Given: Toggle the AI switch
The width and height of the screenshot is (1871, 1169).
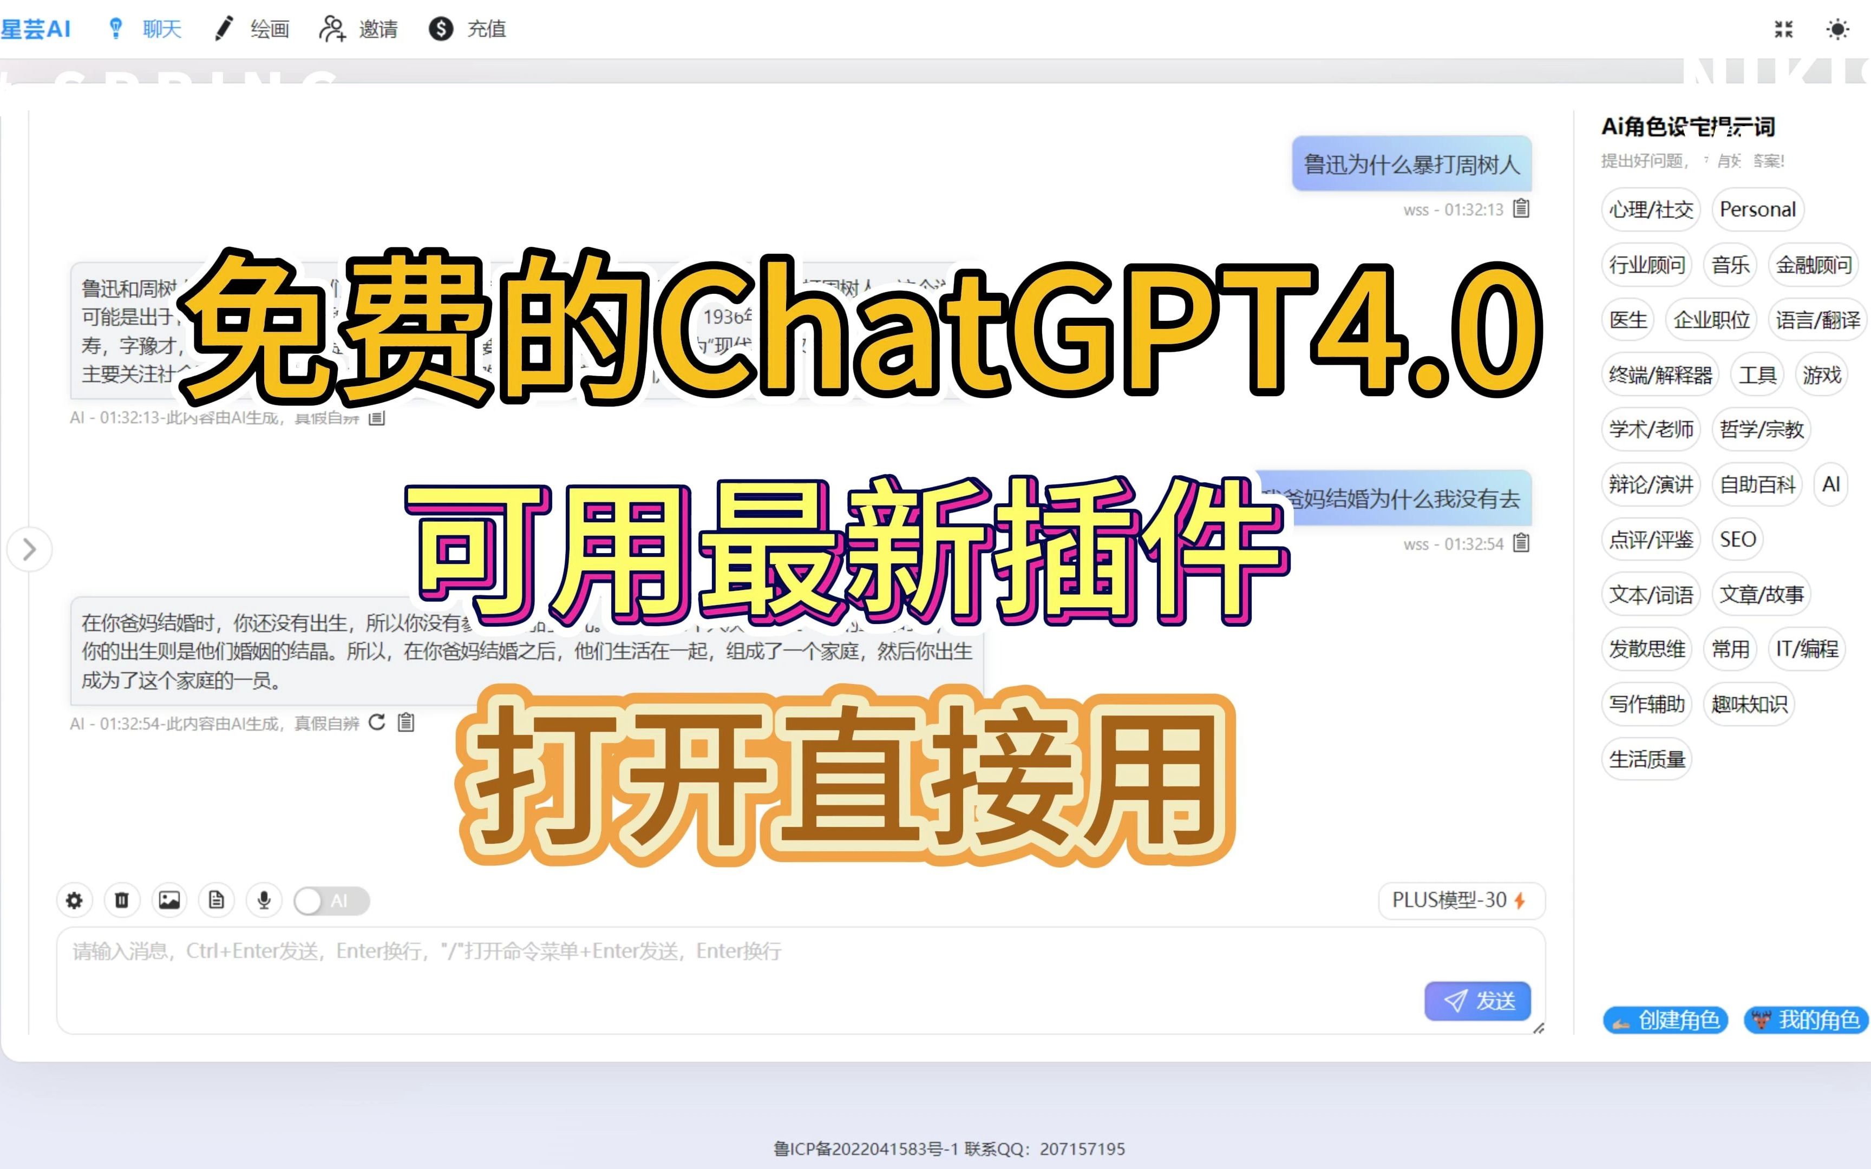Looking at the screenshot, I should [332, 901].
